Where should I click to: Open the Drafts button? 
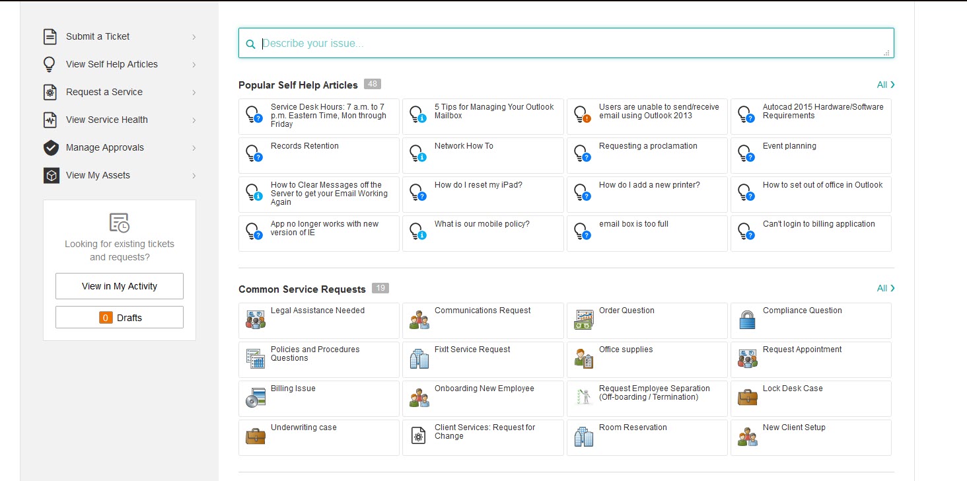[120, 318]
